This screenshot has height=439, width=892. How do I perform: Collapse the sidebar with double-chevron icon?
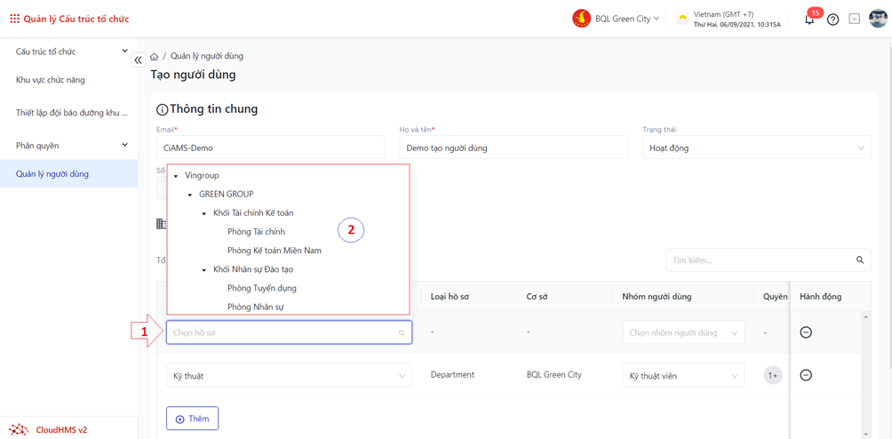138,60
